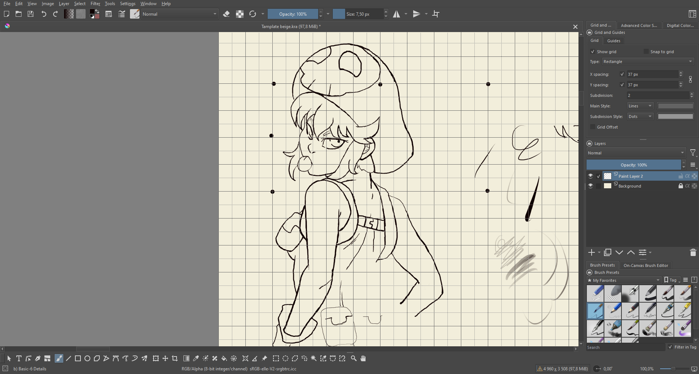
Task: Open the Filter menu
Action: coord(95,4)
